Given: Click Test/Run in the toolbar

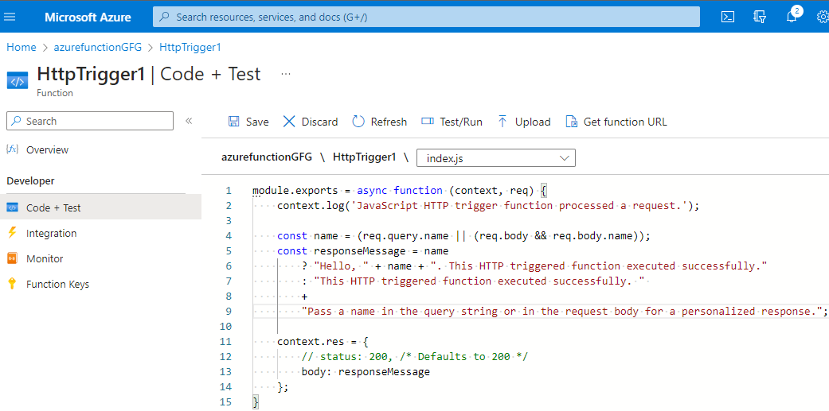Looking at the screenshot, I should (x=452, y=122).
